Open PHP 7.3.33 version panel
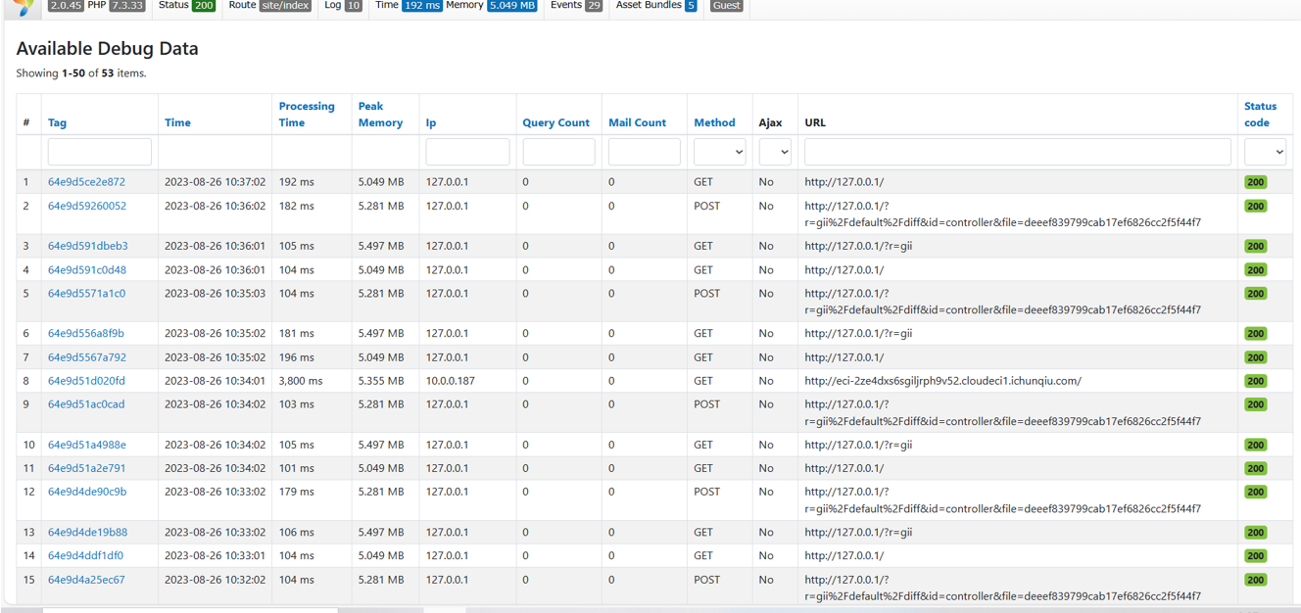Screen dimensions: 1301x613 (117, 5)
